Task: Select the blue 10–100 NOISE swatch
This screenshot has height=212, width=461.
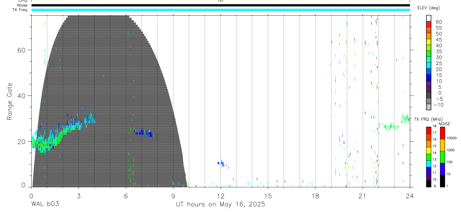Action: pyautogui.click(x=442, y=169)
